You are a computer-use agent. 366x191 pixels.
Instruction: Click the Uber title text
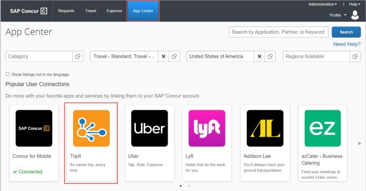click(x=134, y=156)
